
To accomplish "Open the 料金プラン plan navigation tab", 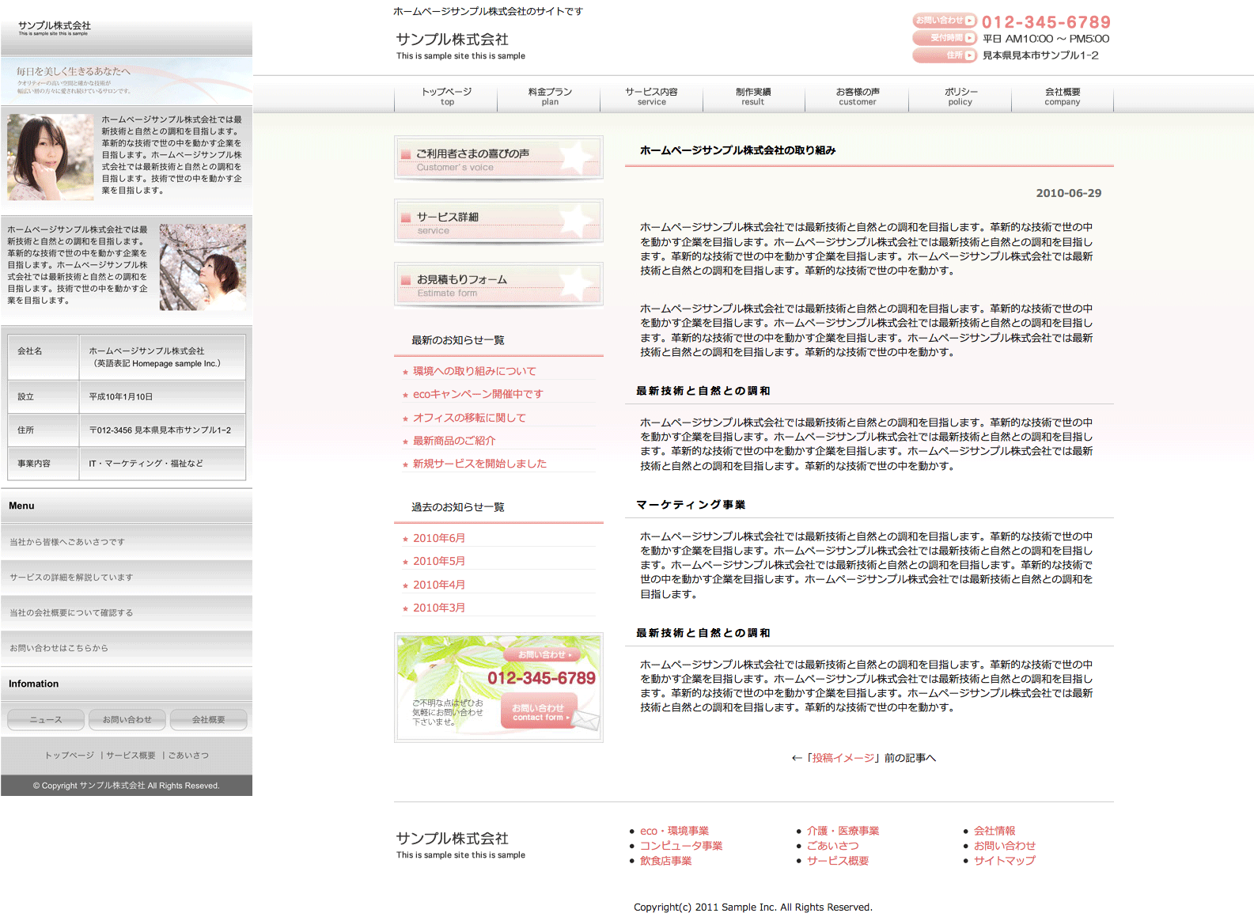I will (x=550, y=96).
